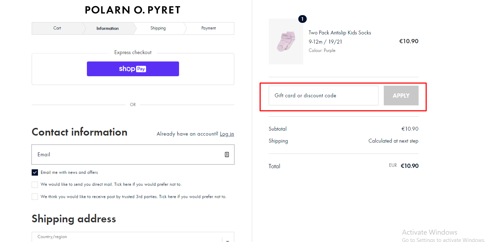The width and height of the screenshot is (490, 242).
Task: Select the Payment step
Action: point(208,28)
